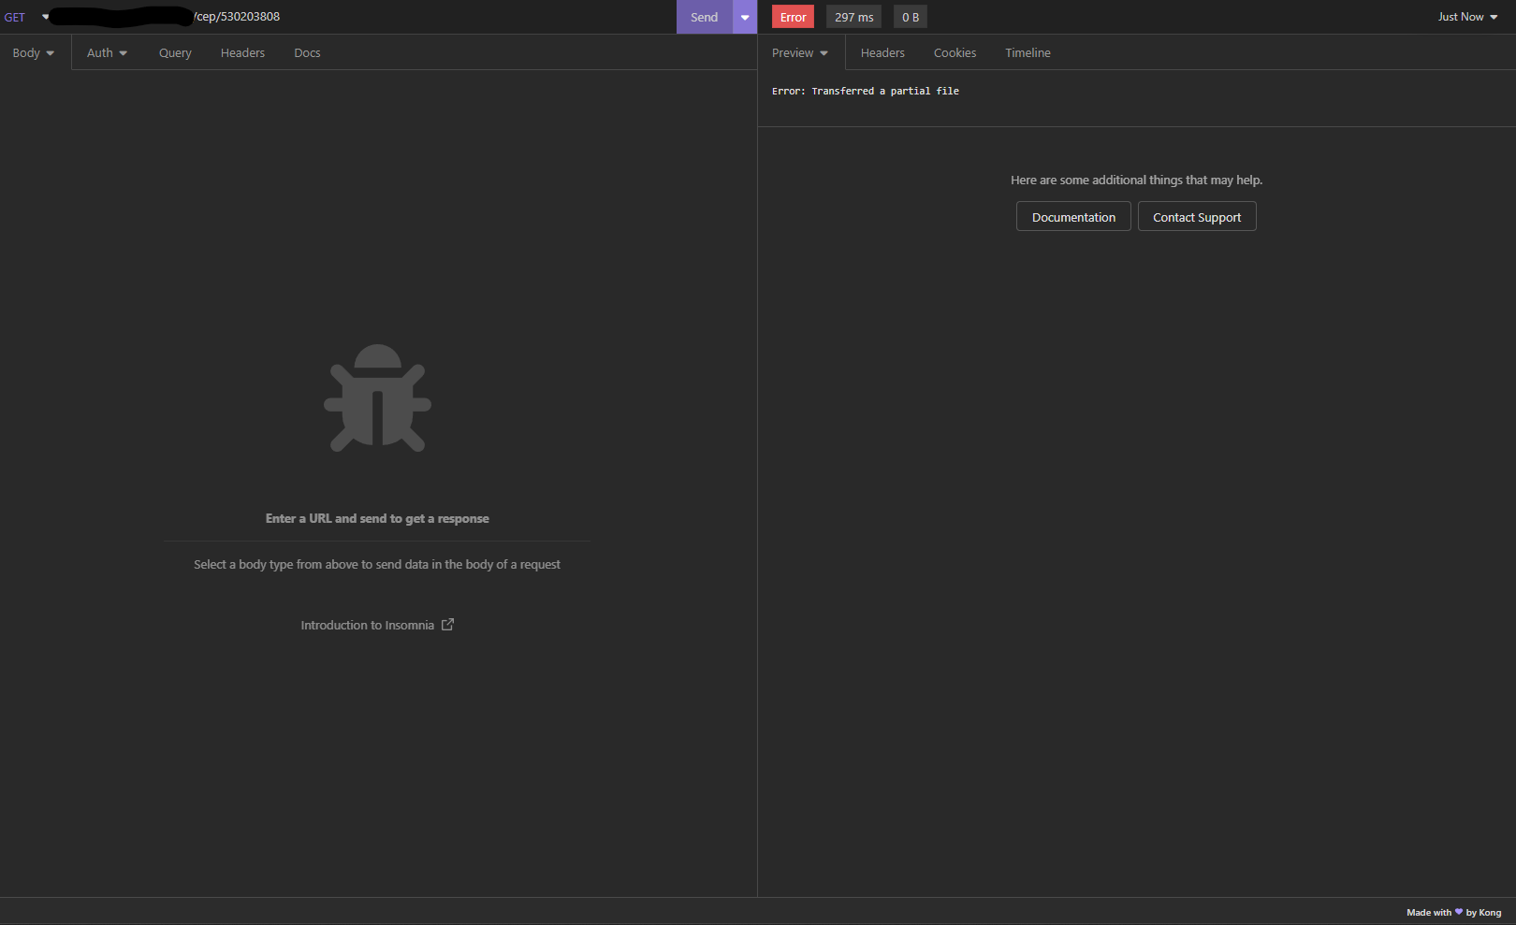This screenshot has height=925, width=1516.
Task: Switch to the Query tab
Action: click(174, 52)
